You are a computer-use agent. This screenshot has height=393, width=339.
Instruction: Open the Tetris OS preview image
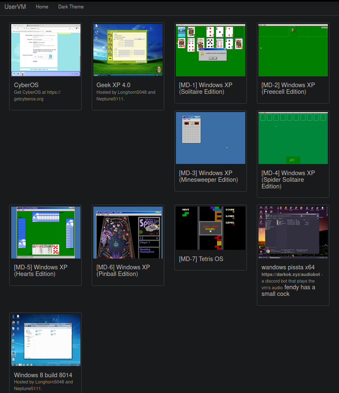point(210,228)
